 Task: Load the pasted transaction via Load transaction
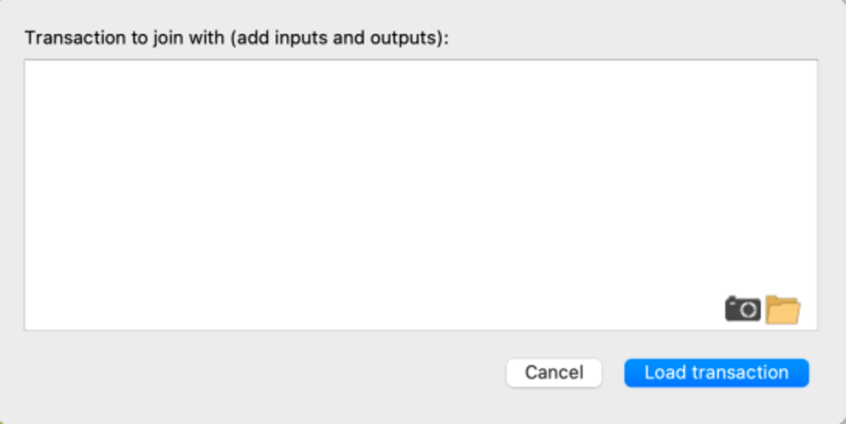pos(716,373)
